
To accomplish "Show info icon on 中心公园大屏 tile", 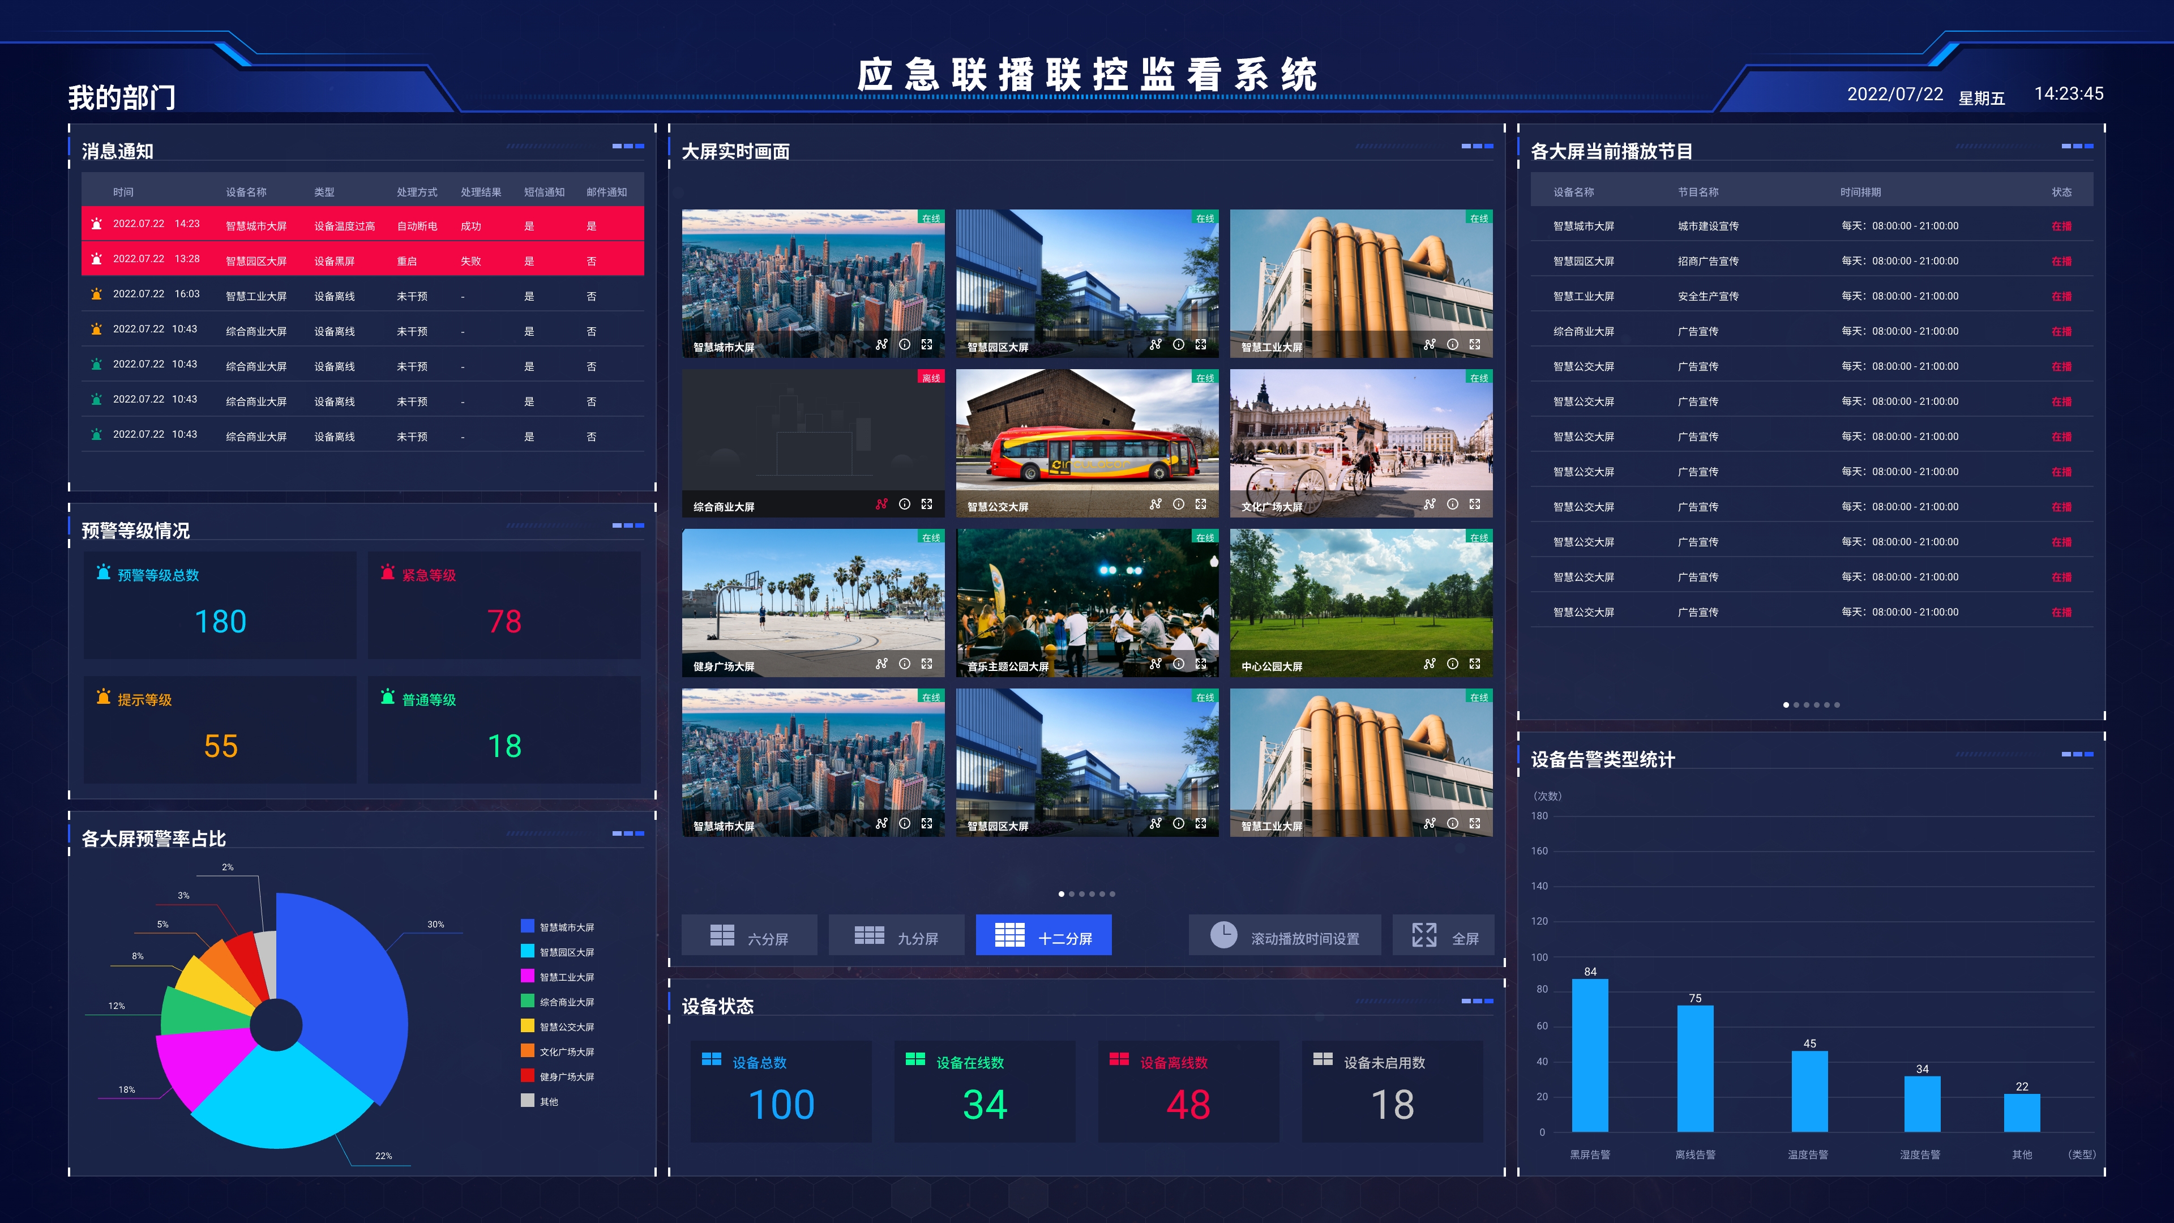I will point(1452,664).
